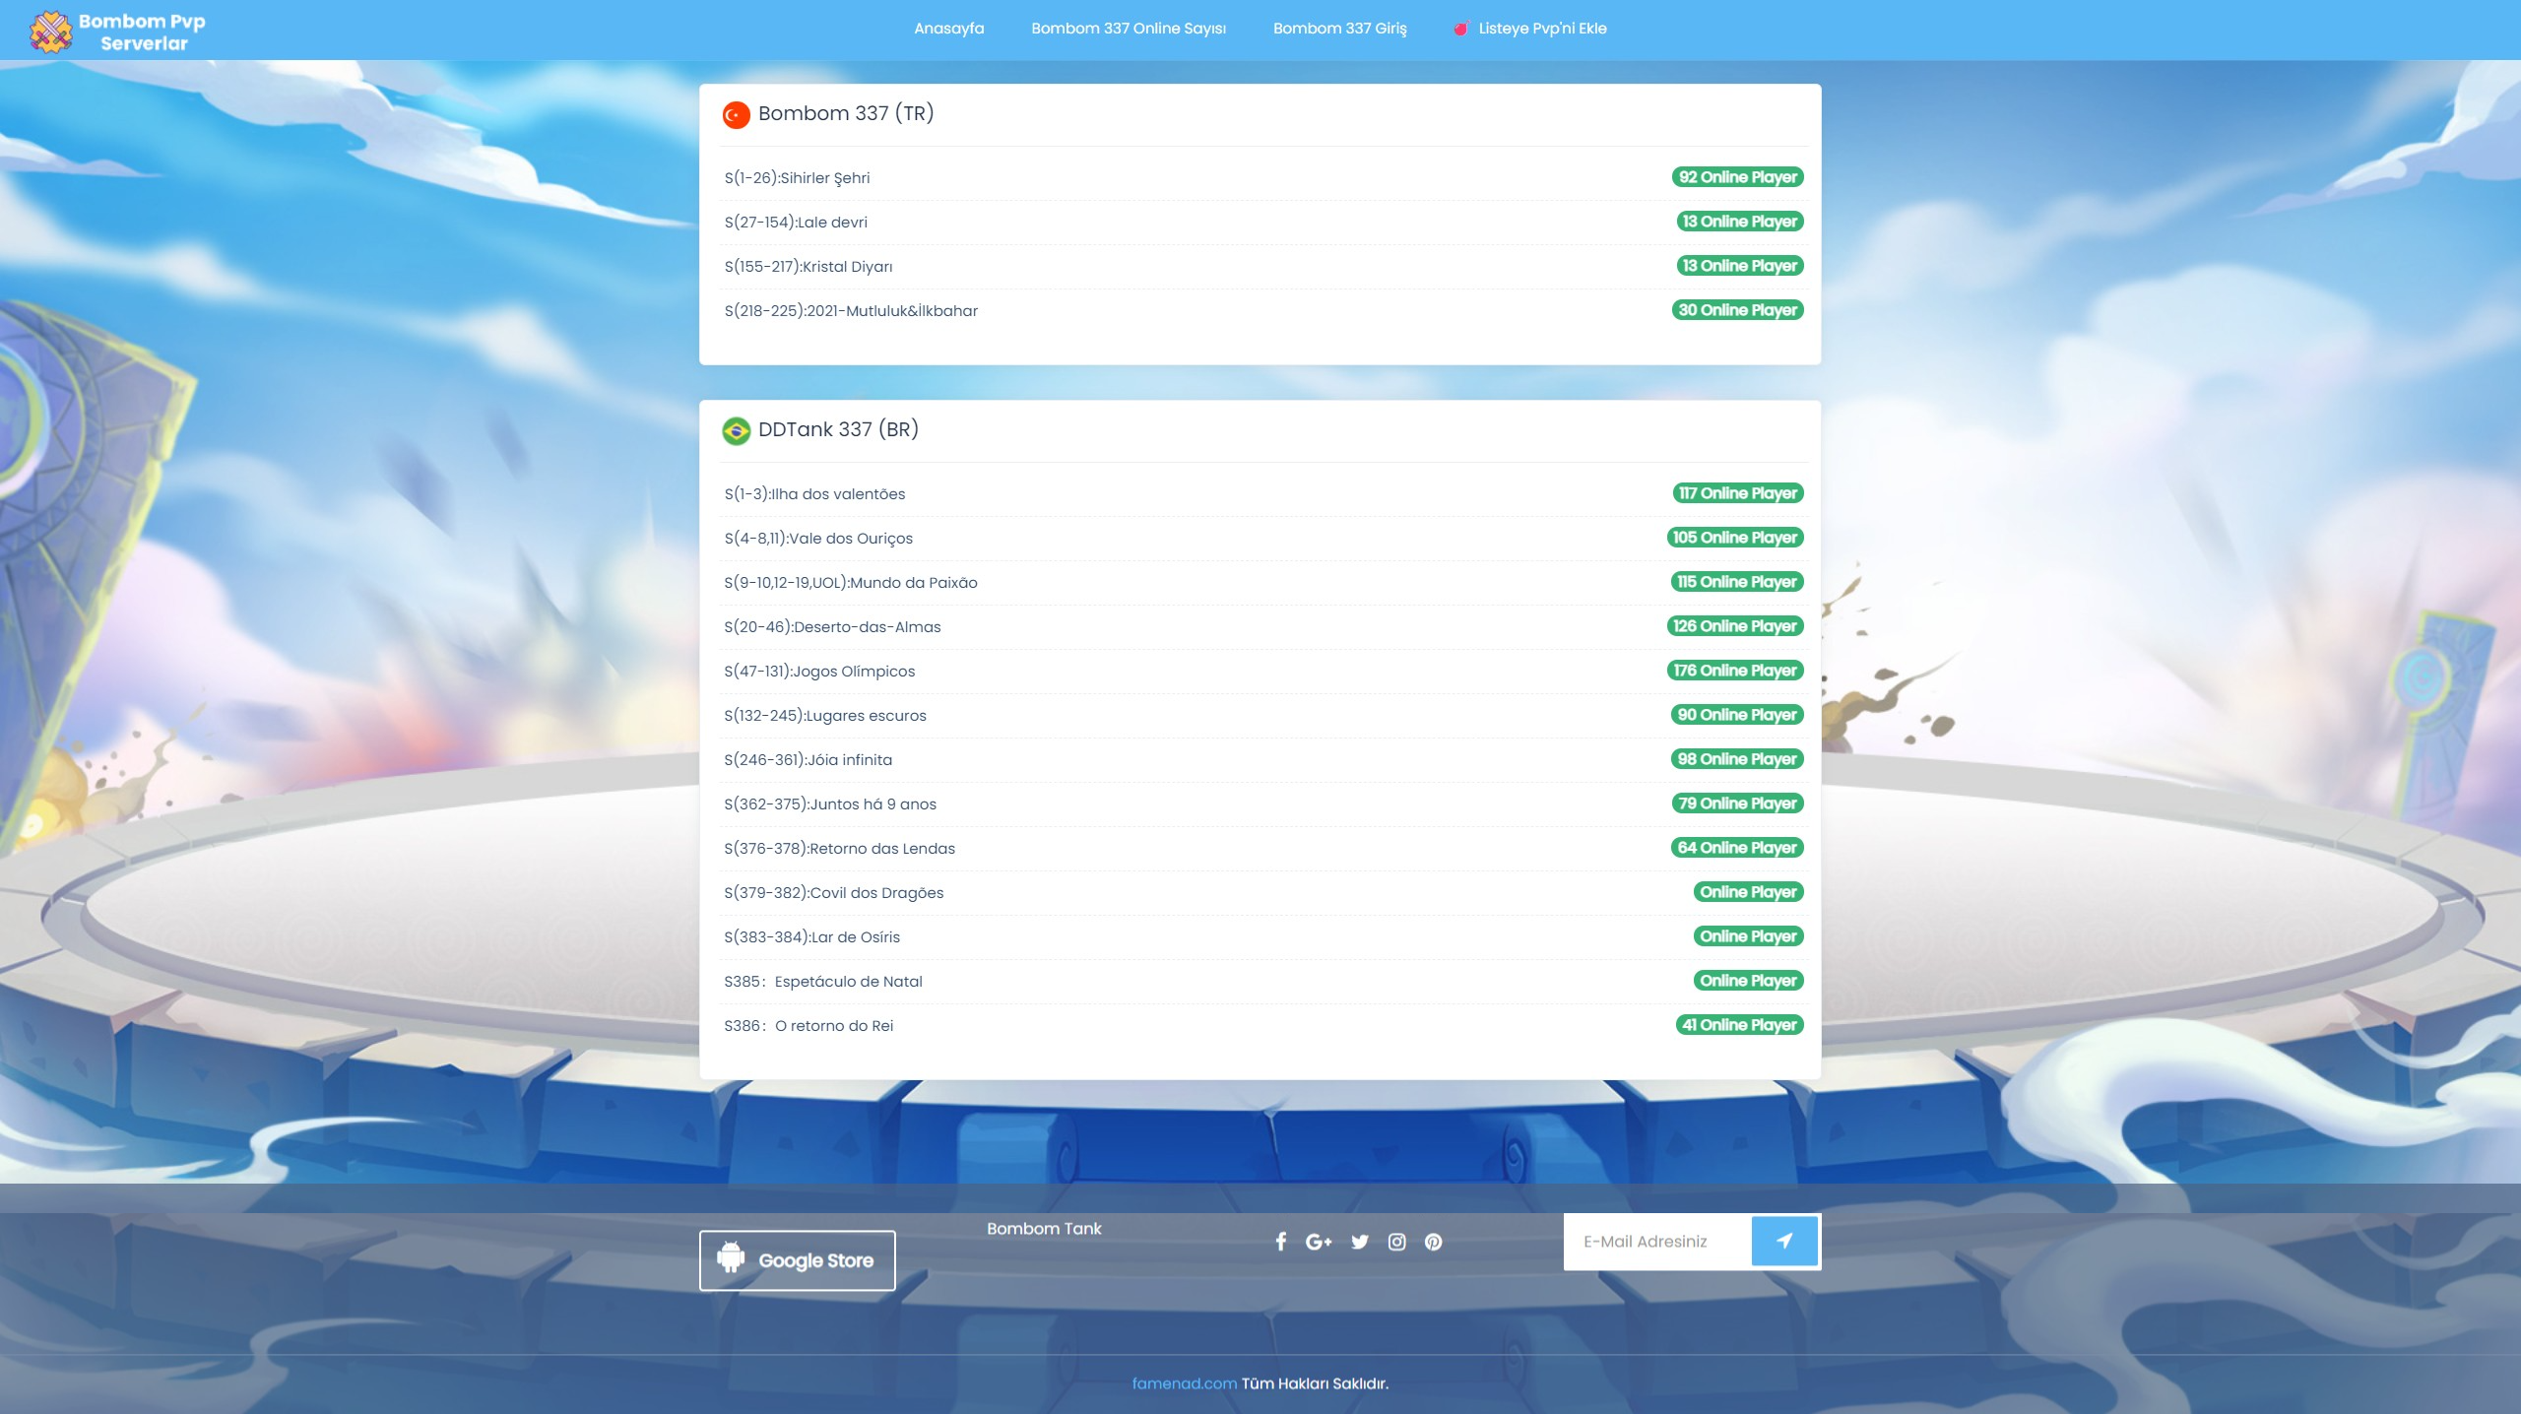The height and width of the screenshot is (1414, 2521).
Task: Click the Twitter bird icon
Action: tap(1360, 1242)
